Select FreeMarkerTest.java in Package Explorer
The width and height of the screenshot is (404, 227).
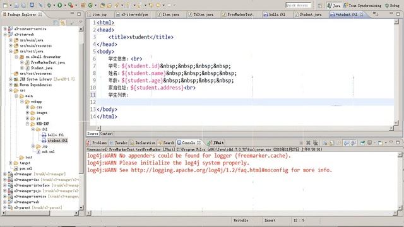[48, 62]
